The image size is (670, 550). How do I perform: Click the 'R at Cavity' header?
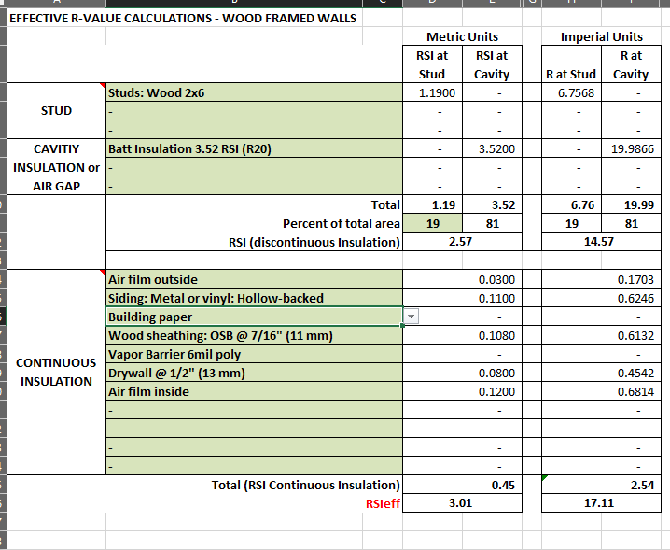point(631,64)
